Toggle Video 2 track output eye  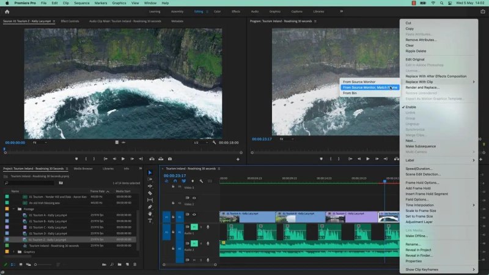click(194, 197)
